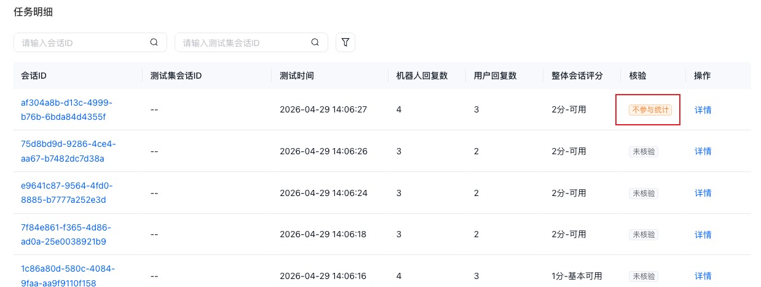This screenshot has height=287, width=761.
Task: Focus the 请输入会话ID input field
Action: (90, 42)
